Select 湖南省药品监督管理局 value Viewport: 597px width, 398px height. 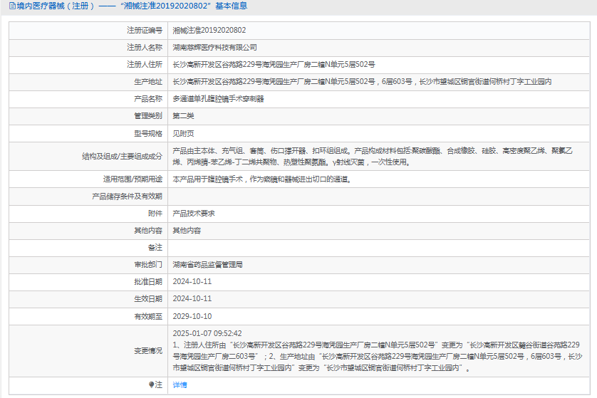click(207, 265)
